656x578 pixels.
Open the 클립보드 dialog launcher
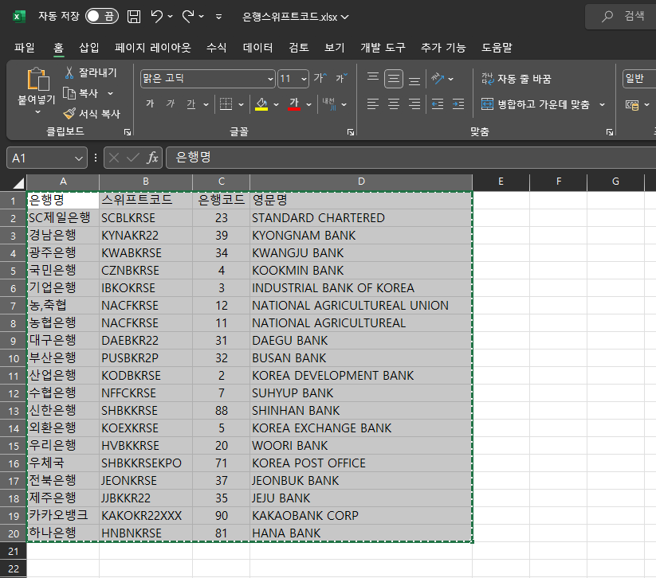pos(128,132)
